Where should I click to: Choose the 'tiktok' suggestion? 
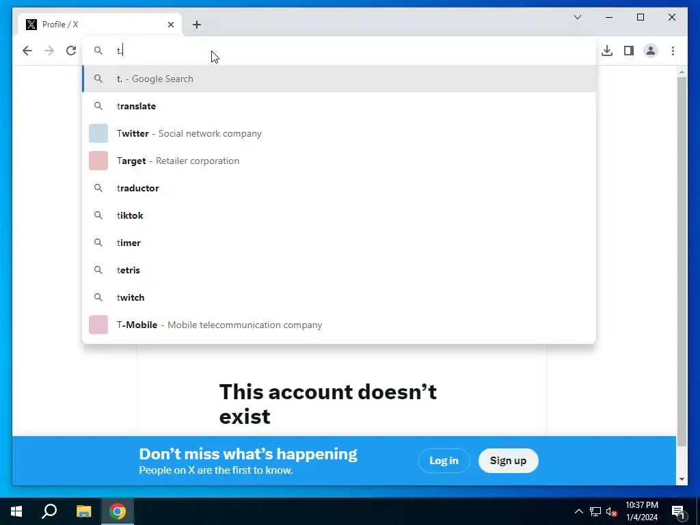tap(339, 215)
